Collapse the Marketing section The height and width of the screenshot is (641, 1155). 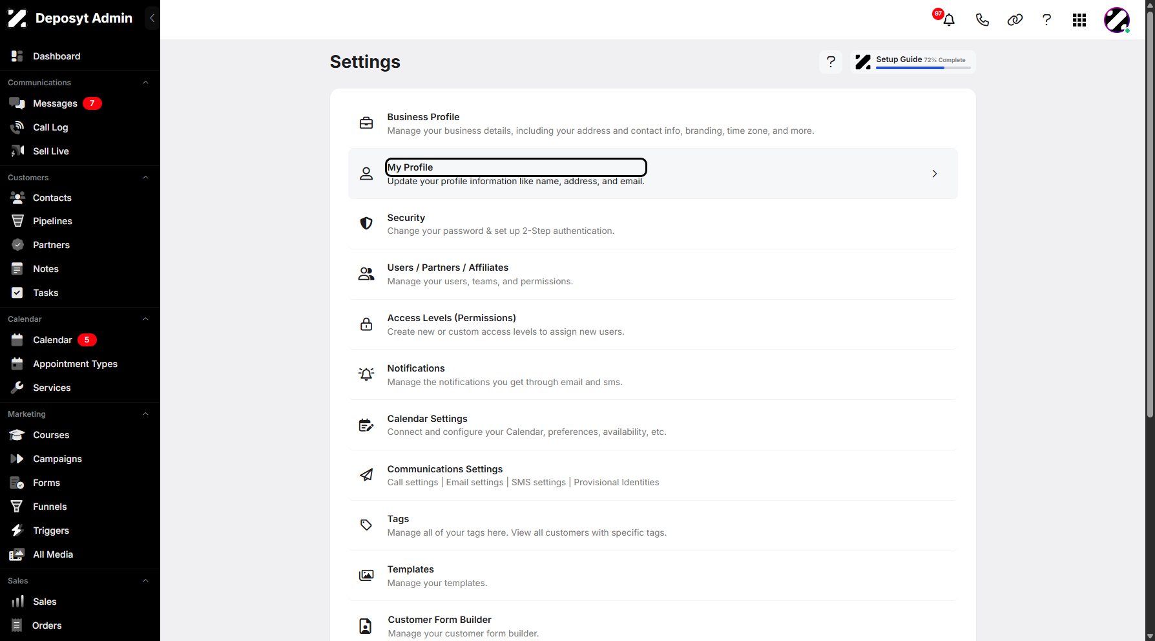(145, 414)
